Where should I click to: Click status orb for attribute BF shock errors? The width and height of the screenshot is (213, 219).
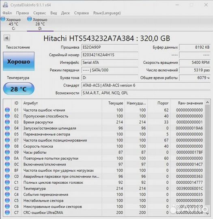[7, 170]
